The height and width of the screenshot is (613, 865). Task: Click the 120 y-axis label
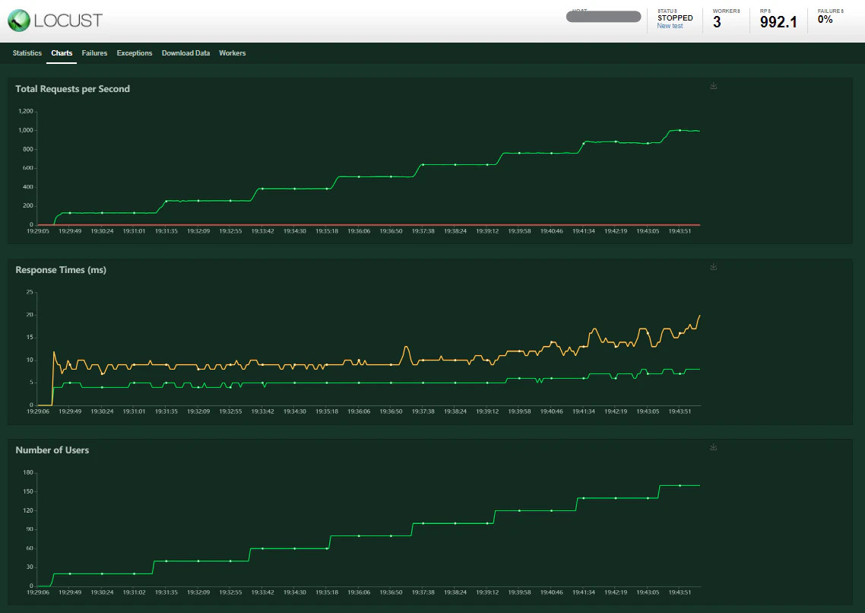click(28, 510)
